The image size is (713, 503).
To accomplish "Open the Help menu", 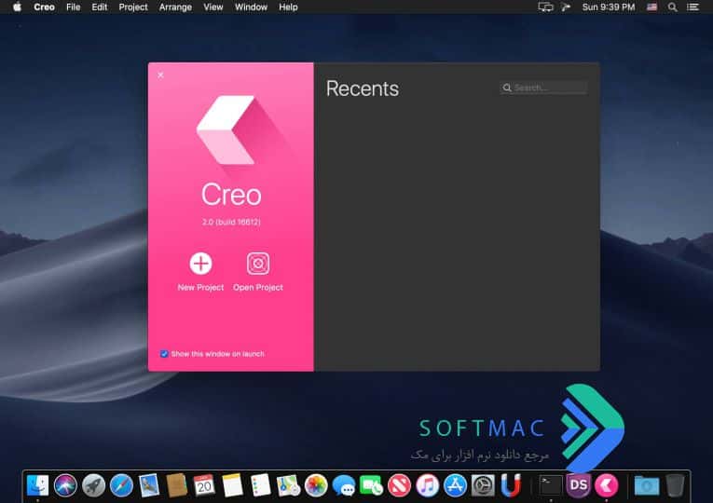I will click(x=288, y=7).
